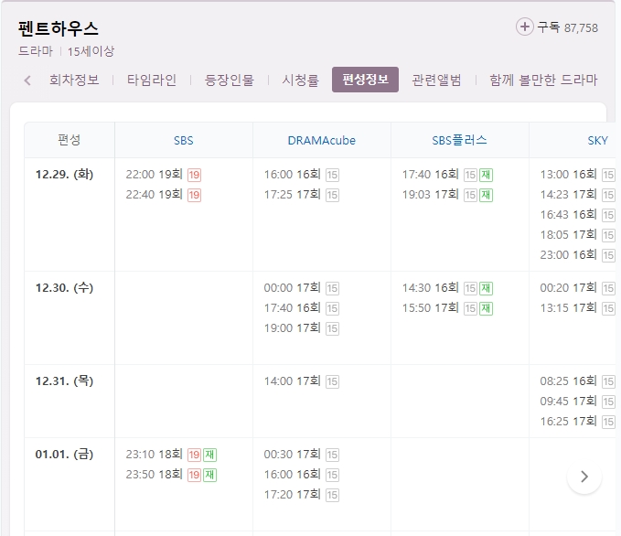Show next channels with right arrow button
621x536 pixels.
click(x=584, y=477)
